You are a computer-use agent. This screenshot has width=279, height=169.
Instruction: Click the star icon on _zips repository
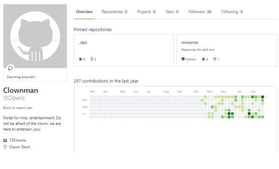coord(80,59)
